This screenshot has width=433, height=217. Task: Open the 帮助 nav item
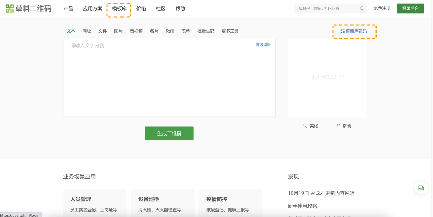(180, 9)
